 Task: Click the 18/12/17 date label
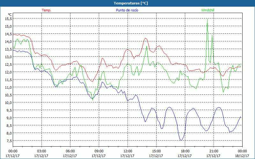242,156
